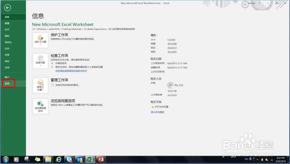This screenshot has height=164, width=290.
Task: Click 创建时间 date 6/6/2015 2:17 AM
Action: 177,68
